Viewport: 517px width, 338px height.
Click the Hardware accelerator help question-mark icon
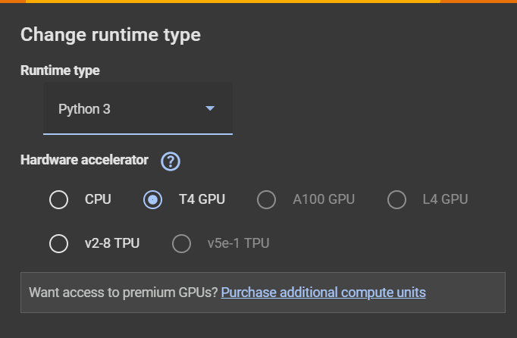pos(171,161)
